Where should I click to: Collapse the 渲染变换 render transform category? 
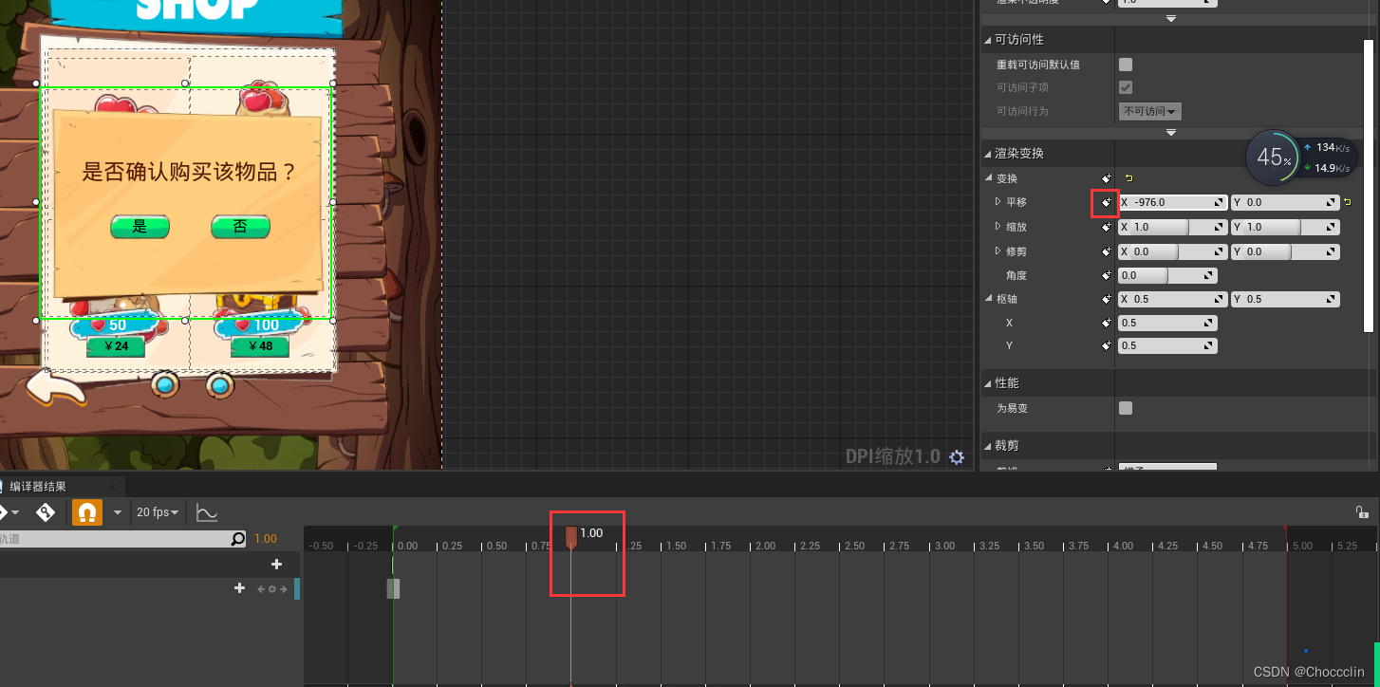pyautogui.click(x=987, y=154)
